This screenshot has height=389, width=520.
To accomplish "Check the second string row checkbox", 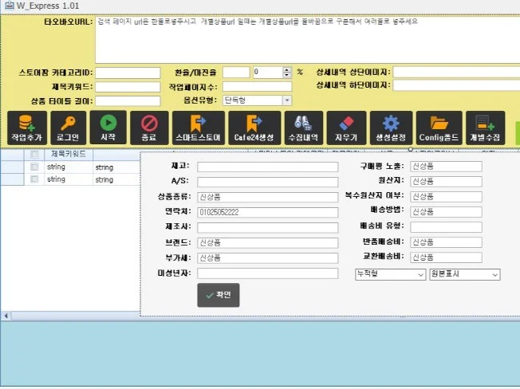I will pos(34,180).
